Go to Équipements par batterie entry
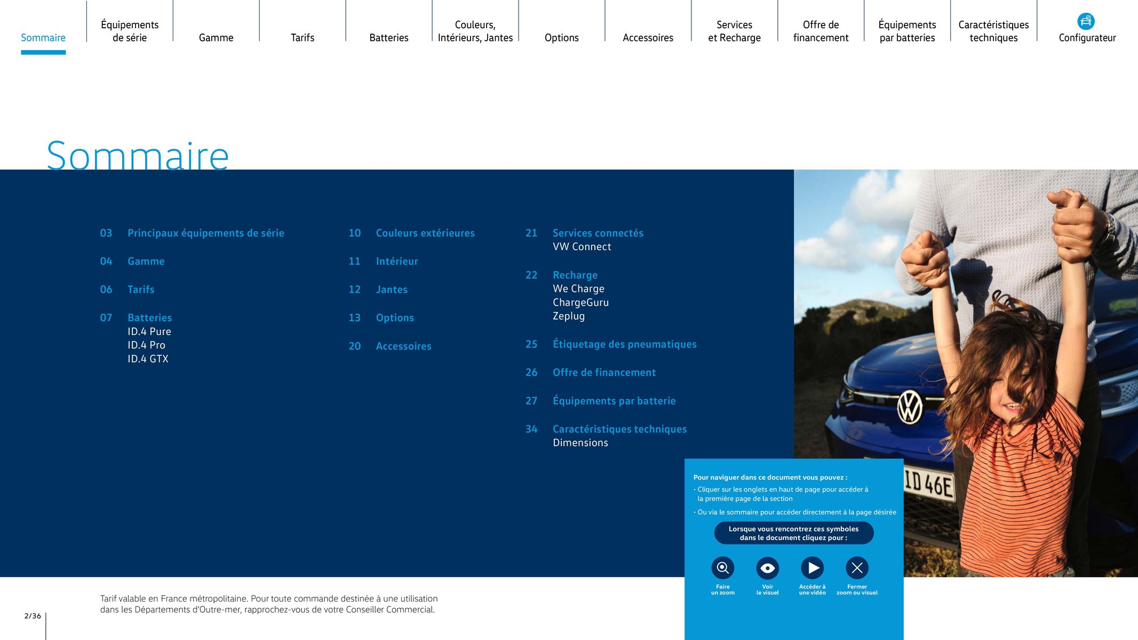 [x=614, y=401]
